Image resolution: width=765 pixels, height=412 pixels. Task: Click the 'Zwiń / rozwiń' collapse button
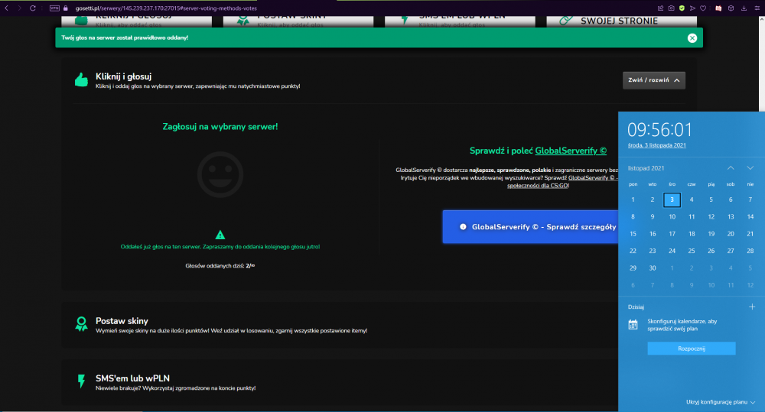click(654, 80)
